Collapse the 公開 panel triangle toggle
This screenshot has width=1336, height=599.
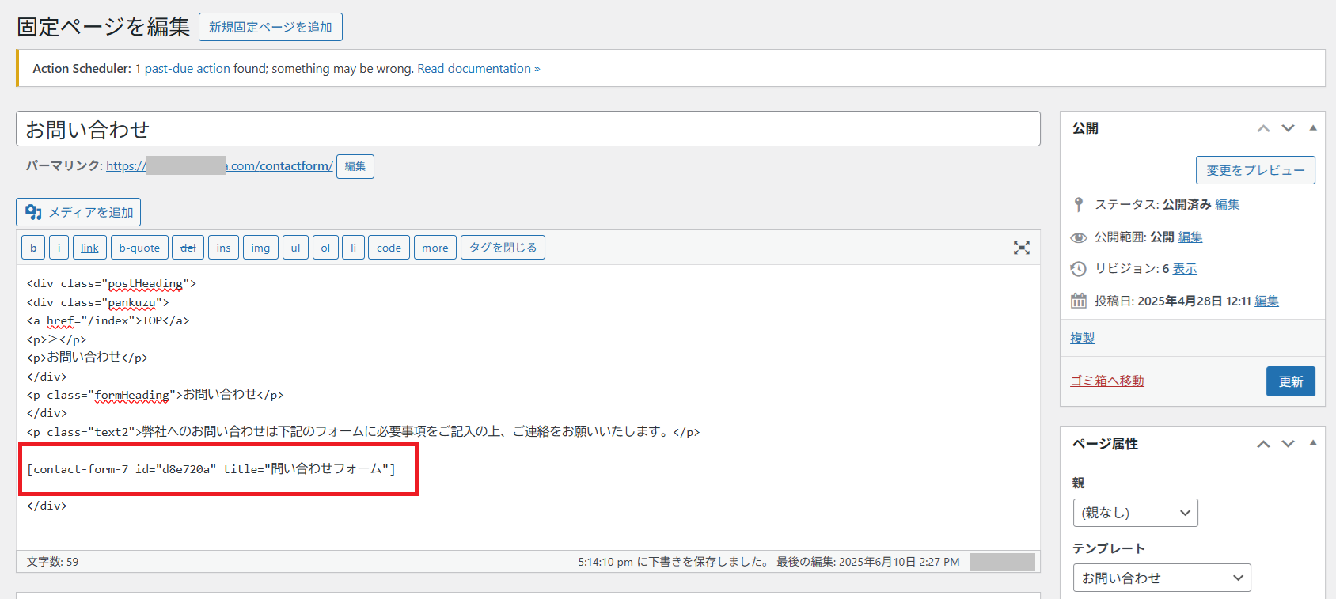[1313, 127]
